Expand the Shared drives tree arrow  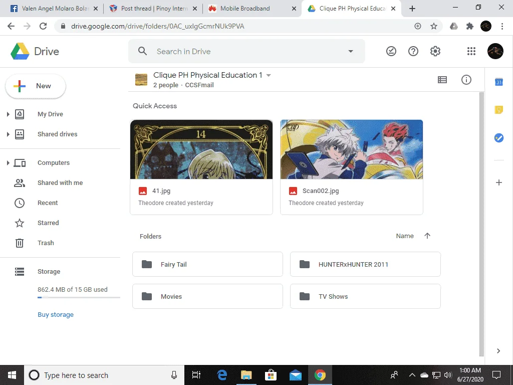coord(8,134)
